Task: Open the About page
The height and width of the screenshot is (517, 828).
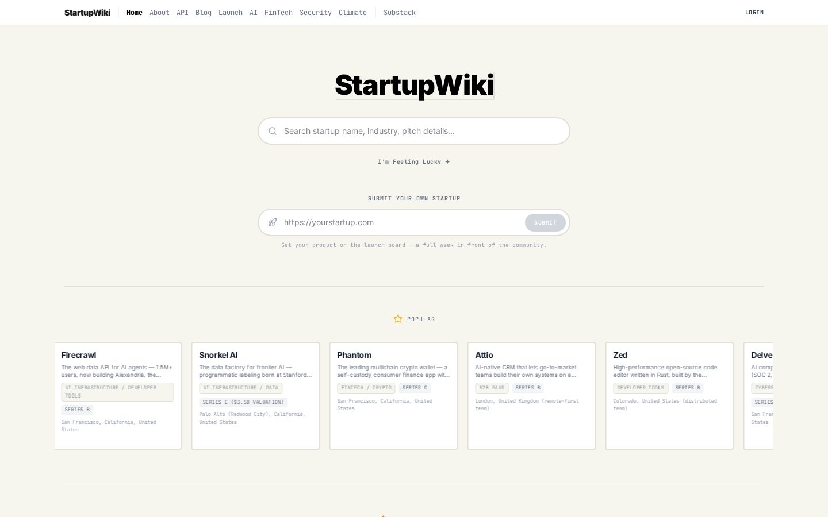Action: pos(159,13)
